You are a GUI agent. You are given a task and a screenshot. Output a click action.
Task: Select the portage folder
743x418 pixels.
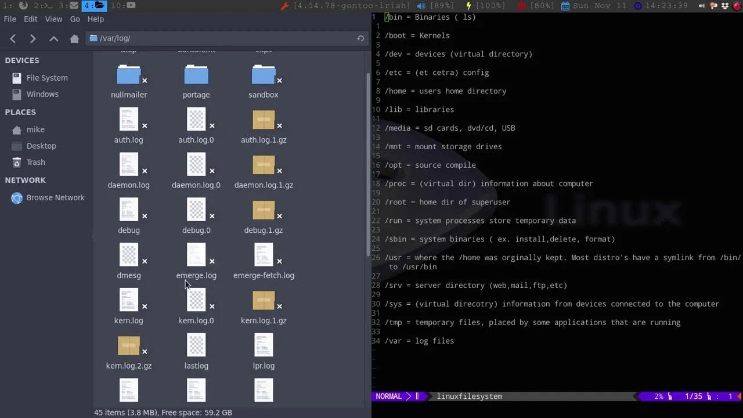coord(196,82)
